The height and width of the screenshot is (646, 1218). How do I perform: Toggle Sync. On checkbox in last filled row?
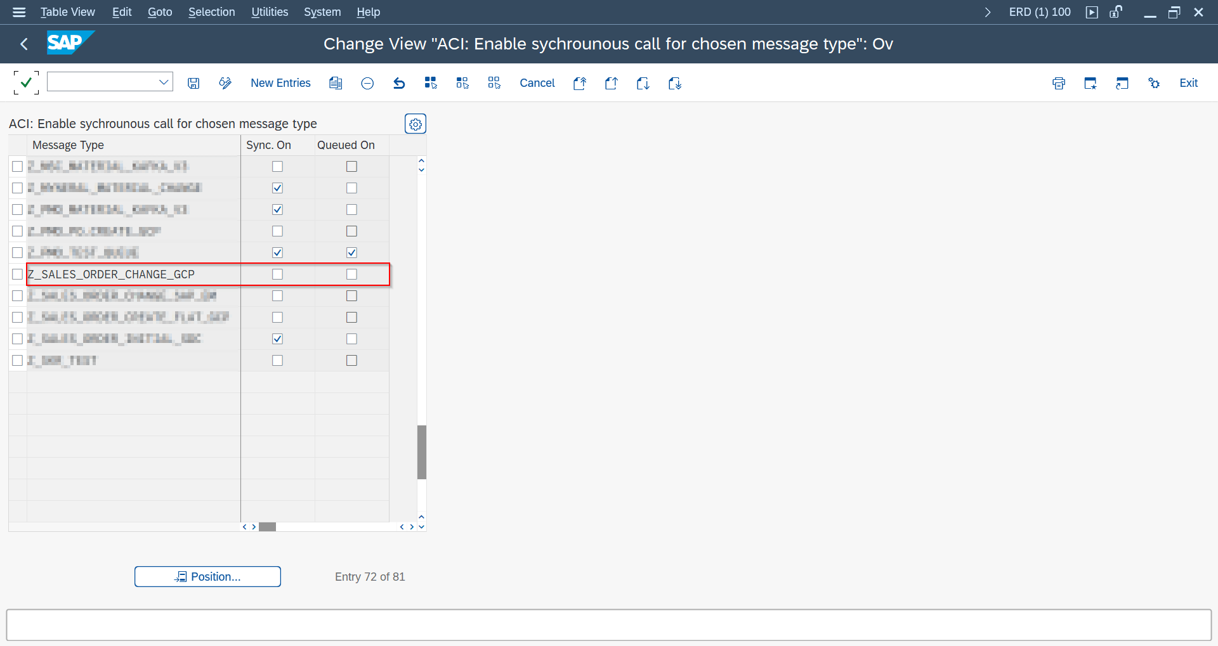277,360
